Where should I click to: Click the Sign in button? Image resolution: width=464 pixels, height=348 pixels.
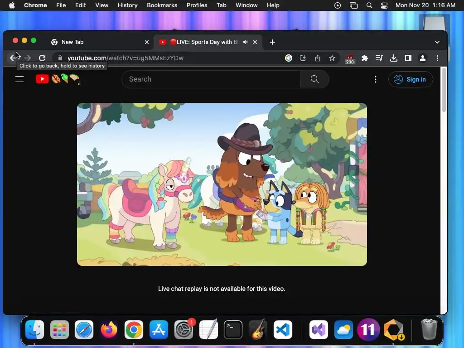coord(411,79)
